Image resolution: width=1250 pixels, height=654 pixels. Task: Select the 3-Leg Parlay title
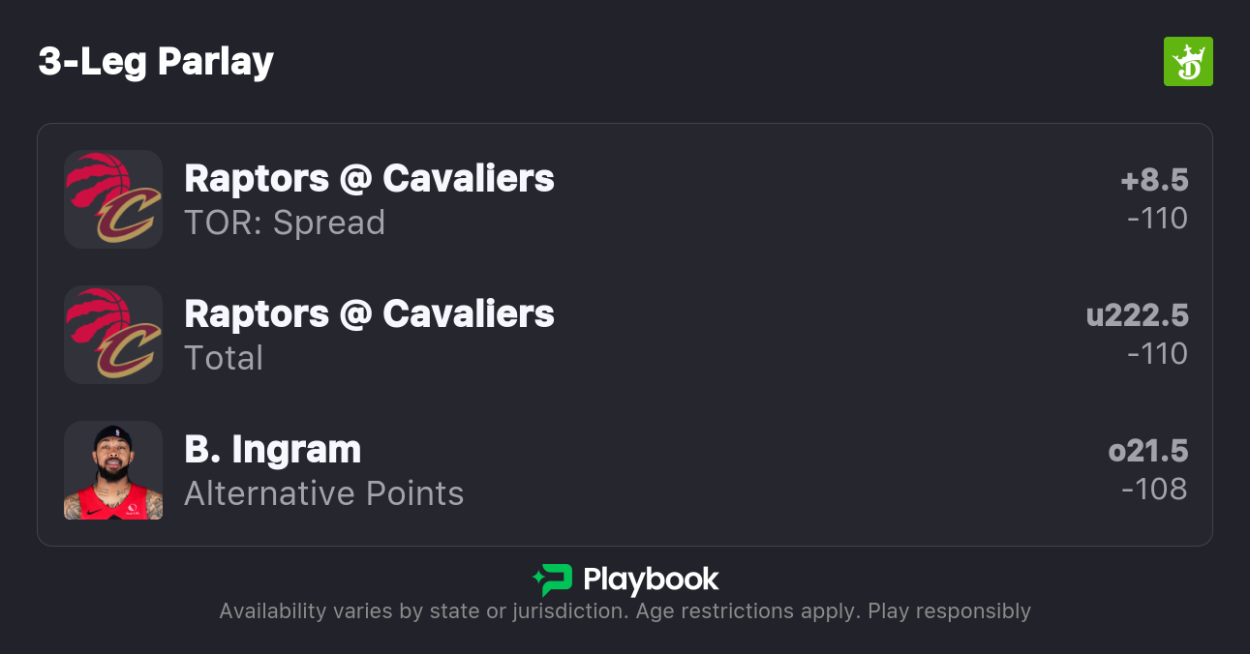(156, 62)
